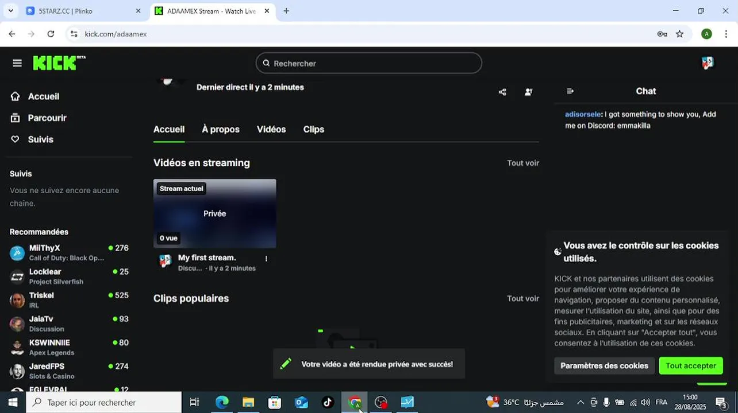Screen dimensions: 738x413
Task: Open Task View on the taskbar
Action: click(194, 402)
